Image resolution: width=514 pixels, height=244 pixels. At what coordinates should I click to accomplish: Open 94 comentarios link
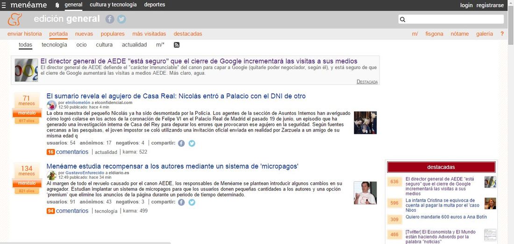click(x=68, y=211)
